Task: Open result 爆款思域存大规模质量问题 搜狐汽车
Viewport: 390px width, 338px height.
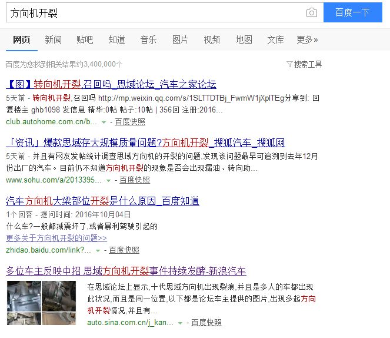Action: pyautogui.click(x=145, y=143)
